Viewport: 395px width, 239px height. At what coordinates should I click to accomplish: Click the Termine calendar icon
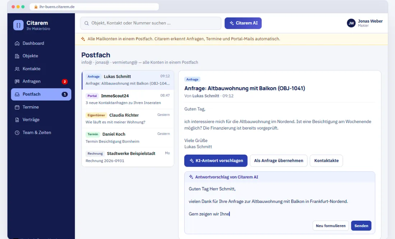17,107
